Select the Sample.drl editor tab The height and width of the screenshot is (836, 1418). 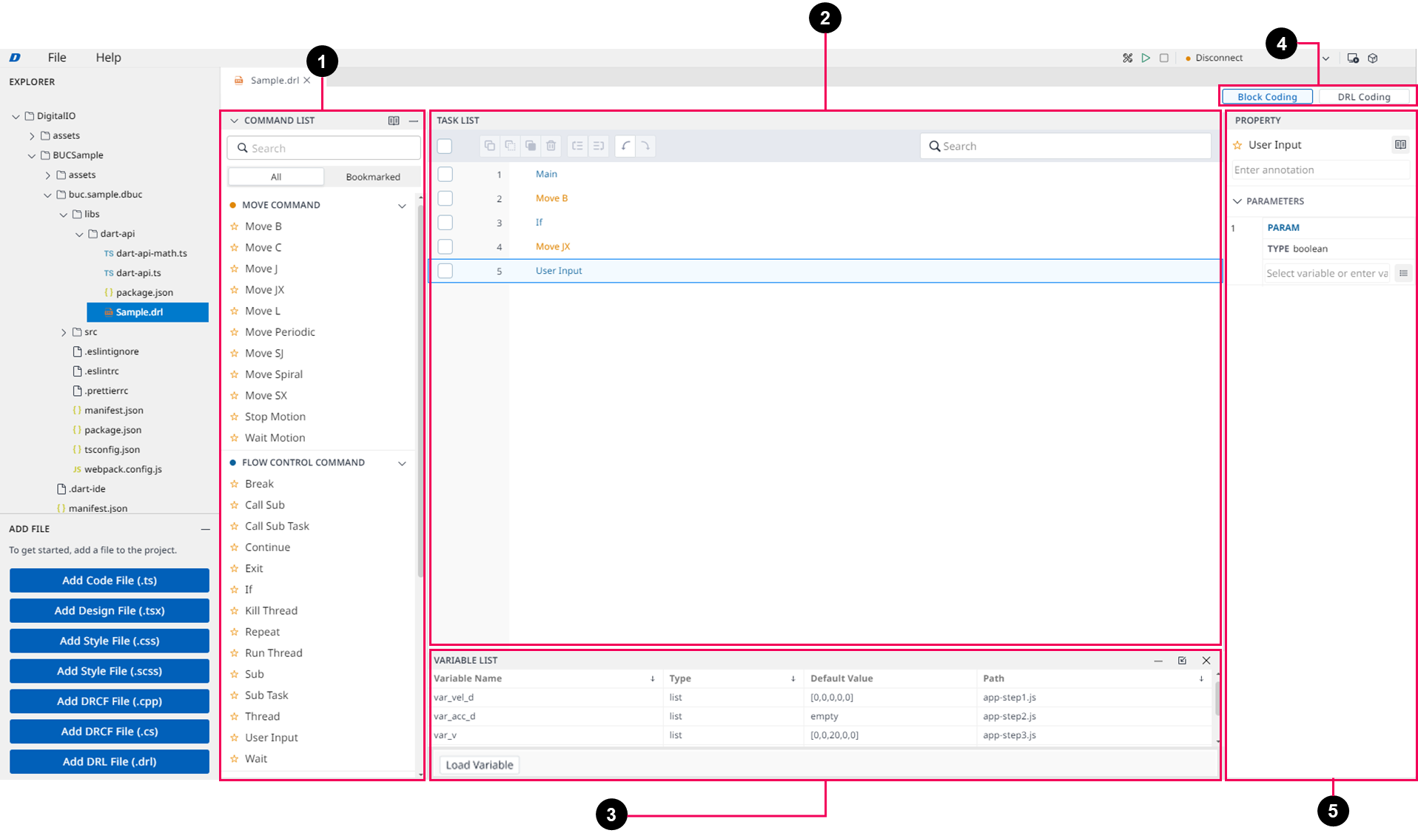point(275,80)
